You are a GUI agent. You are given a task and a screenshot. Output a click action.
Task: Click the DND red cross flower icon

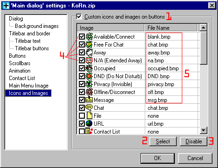89,76
